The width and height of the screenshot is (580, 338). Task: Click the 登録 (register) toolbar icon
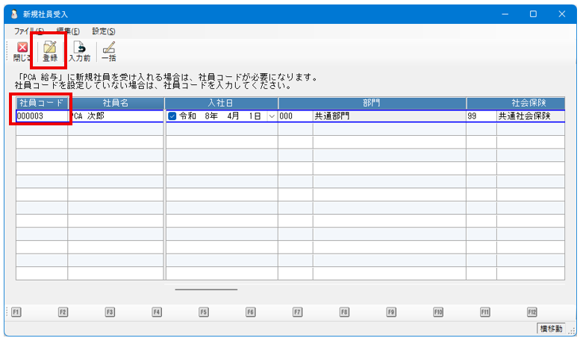[50, 51]
